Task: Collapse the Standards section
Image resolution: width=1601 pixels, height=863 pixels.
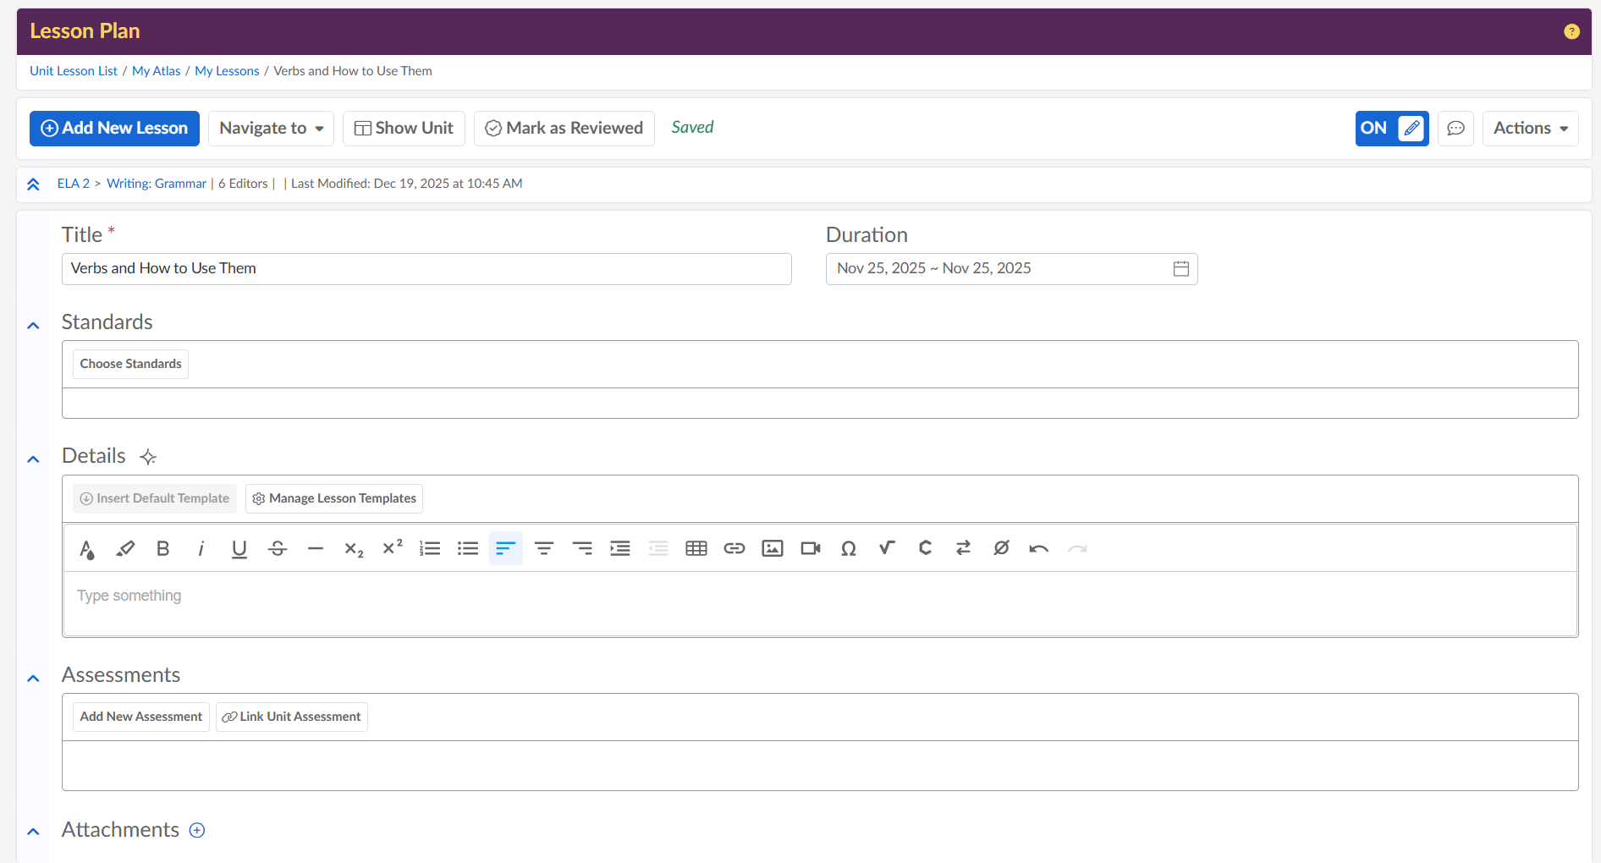Action: [x=33, y=326]
